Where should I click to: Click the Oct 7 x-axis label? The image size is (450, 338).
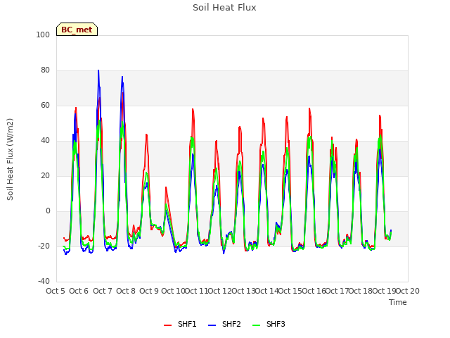pos(103,291)
